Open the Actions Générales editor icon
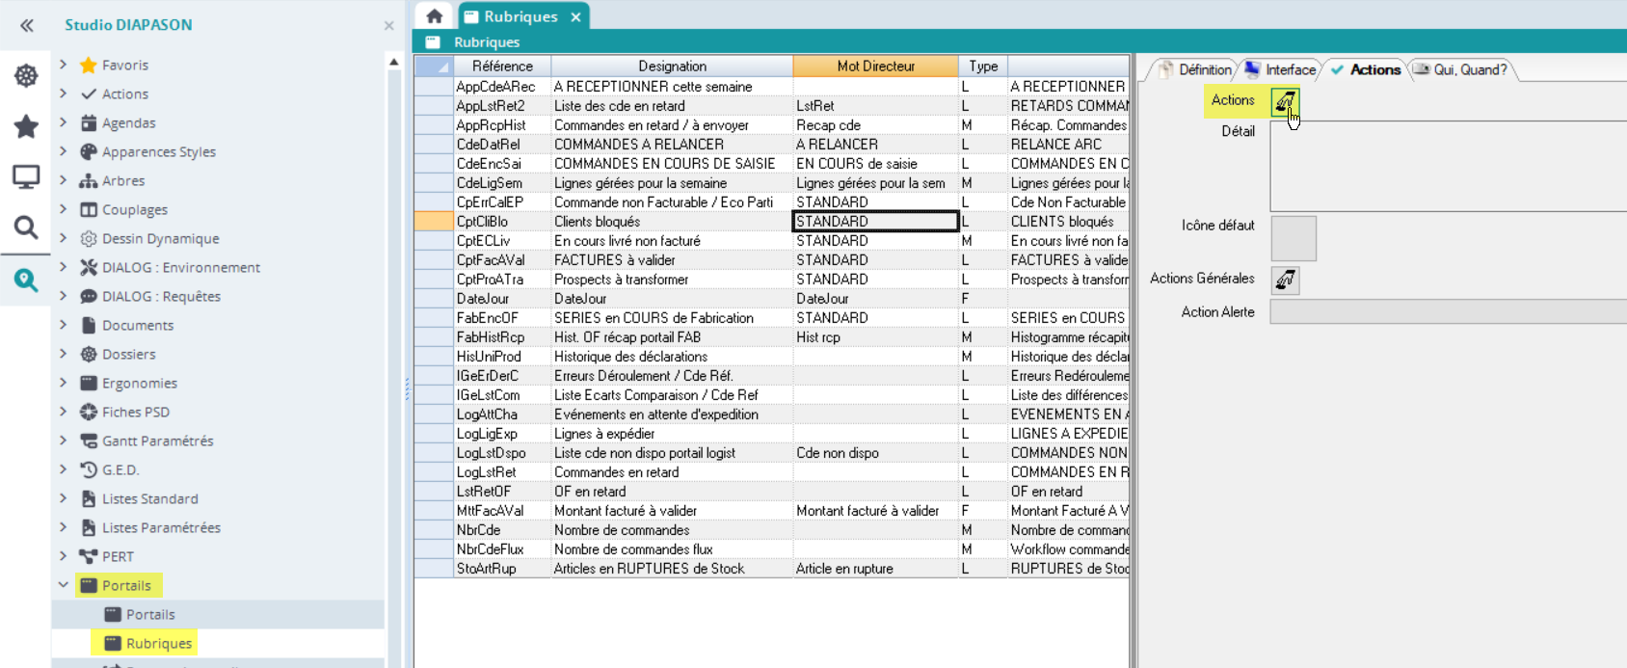This screenshot has height=668, width=1627. [x=1285, y=280]
